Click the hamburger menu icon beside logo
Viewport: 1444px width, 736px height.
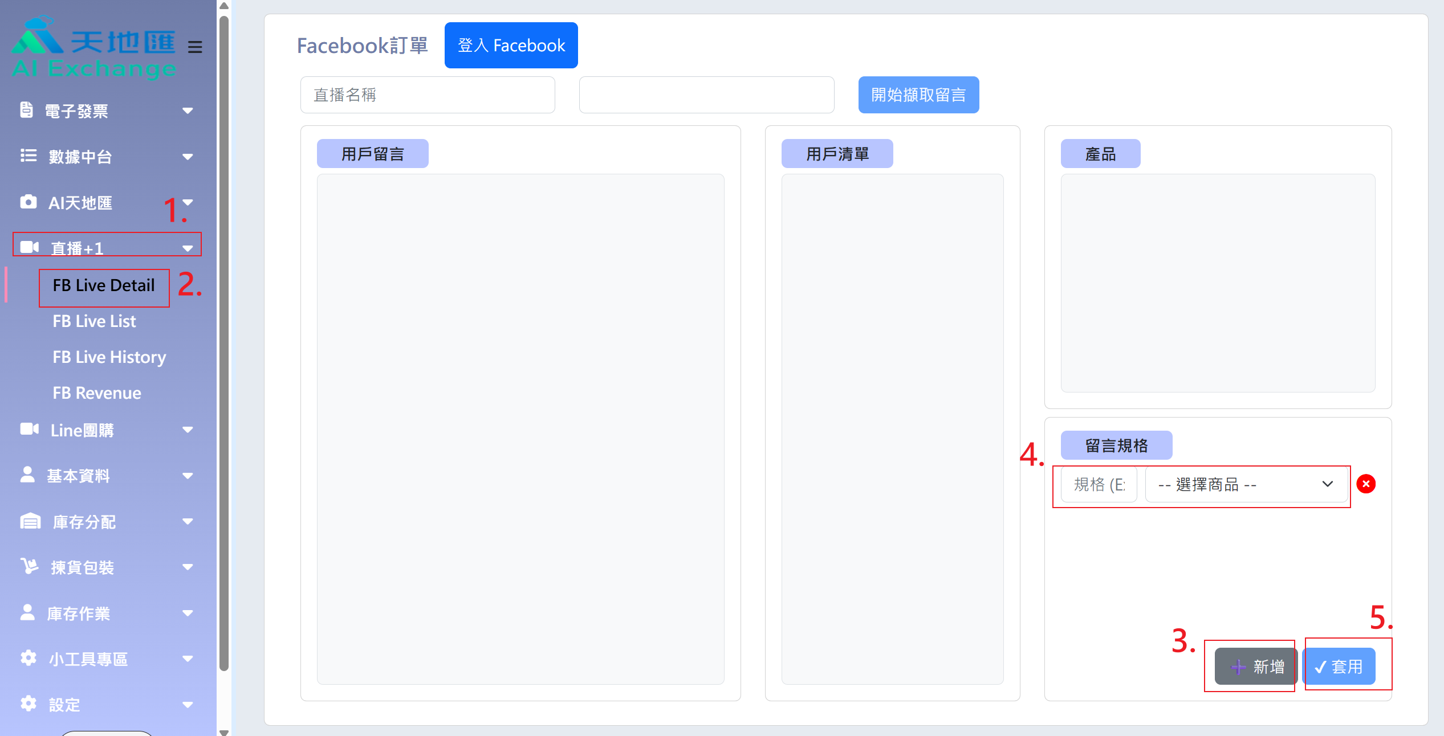coord(195,47)
